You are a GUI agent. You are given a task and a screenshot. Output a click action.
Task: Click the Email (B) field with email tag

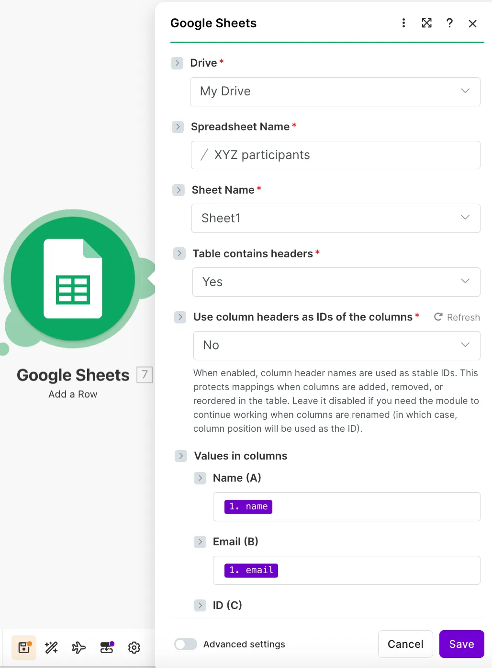(347, 570)
